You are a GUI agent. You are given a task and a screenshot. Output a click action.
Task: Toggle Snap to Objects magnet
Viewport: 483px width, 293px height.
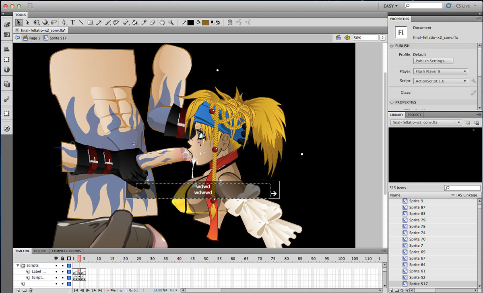tap(230, 23)
